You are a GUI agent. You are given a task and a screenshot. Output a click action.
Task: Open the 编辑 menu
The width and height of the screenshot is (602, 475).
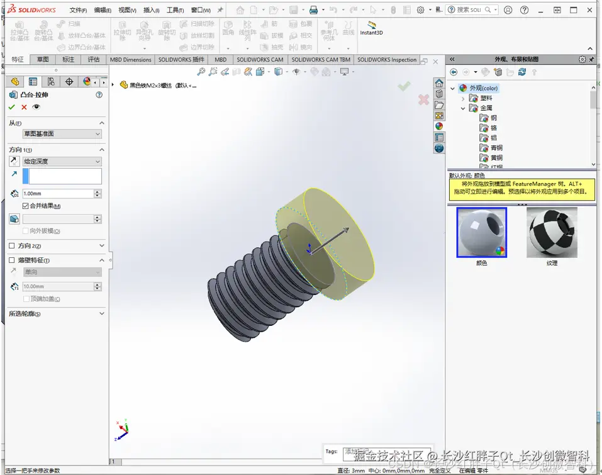(103, 10)
